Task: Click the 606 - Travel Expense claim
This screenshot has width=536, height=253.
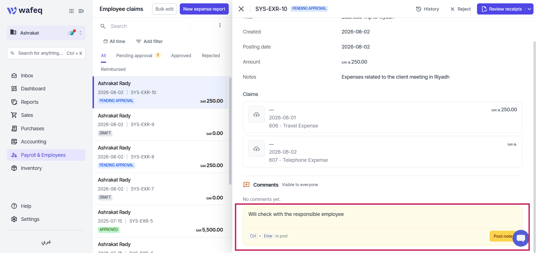Action: [382, 117]
